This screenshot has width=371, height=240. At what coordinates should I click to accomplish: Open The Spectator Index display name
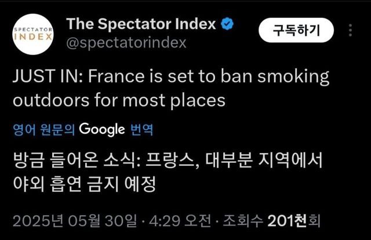click(141, 24)
